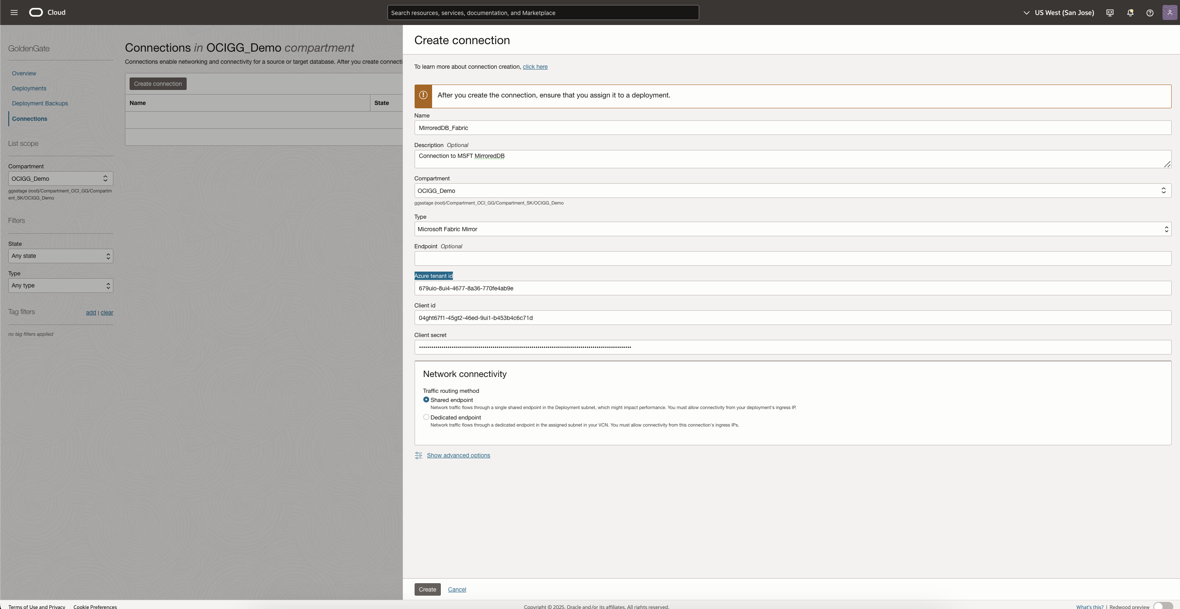Open Cloud Shell developer tools icon
Image resolution: width=1180 pixels, height=609 pixels.
[x=1110, y=13]
